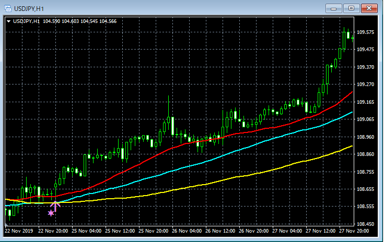This screenshot has height=242, width=384.
Task: Click the 108.755 price label
Action: 365,172
